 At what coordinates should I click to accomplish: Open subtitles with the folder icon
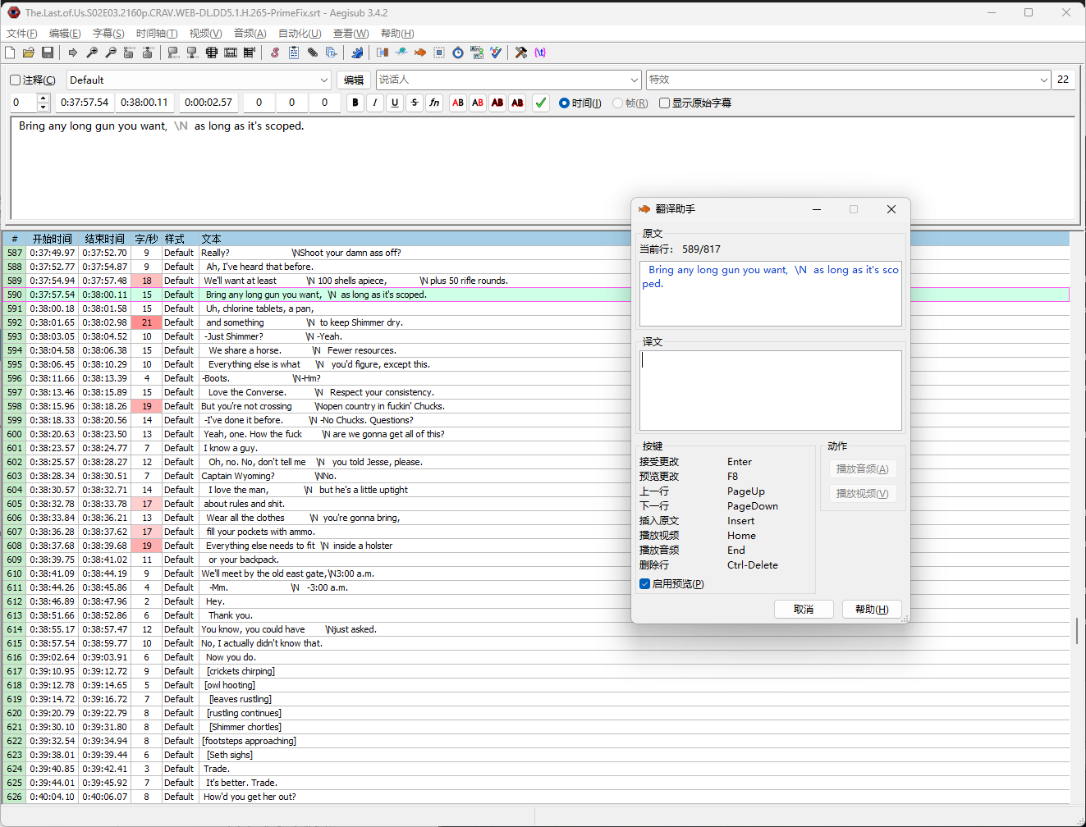coord(29,53)
